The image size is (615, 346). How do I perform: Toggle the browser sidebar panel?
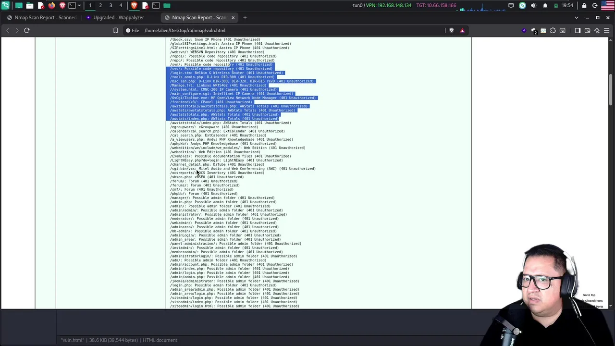(578, 30)
